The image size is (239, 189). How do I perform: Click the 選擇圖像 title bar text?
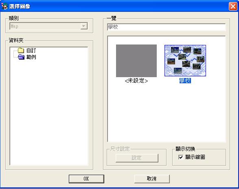tap(20, 7)
